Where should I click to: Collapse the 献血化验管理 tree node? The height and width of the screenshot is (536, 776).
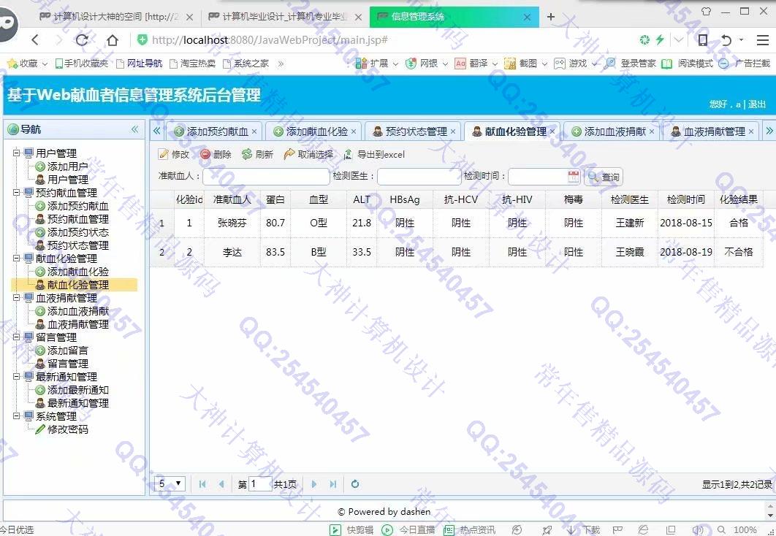(16, 258)
